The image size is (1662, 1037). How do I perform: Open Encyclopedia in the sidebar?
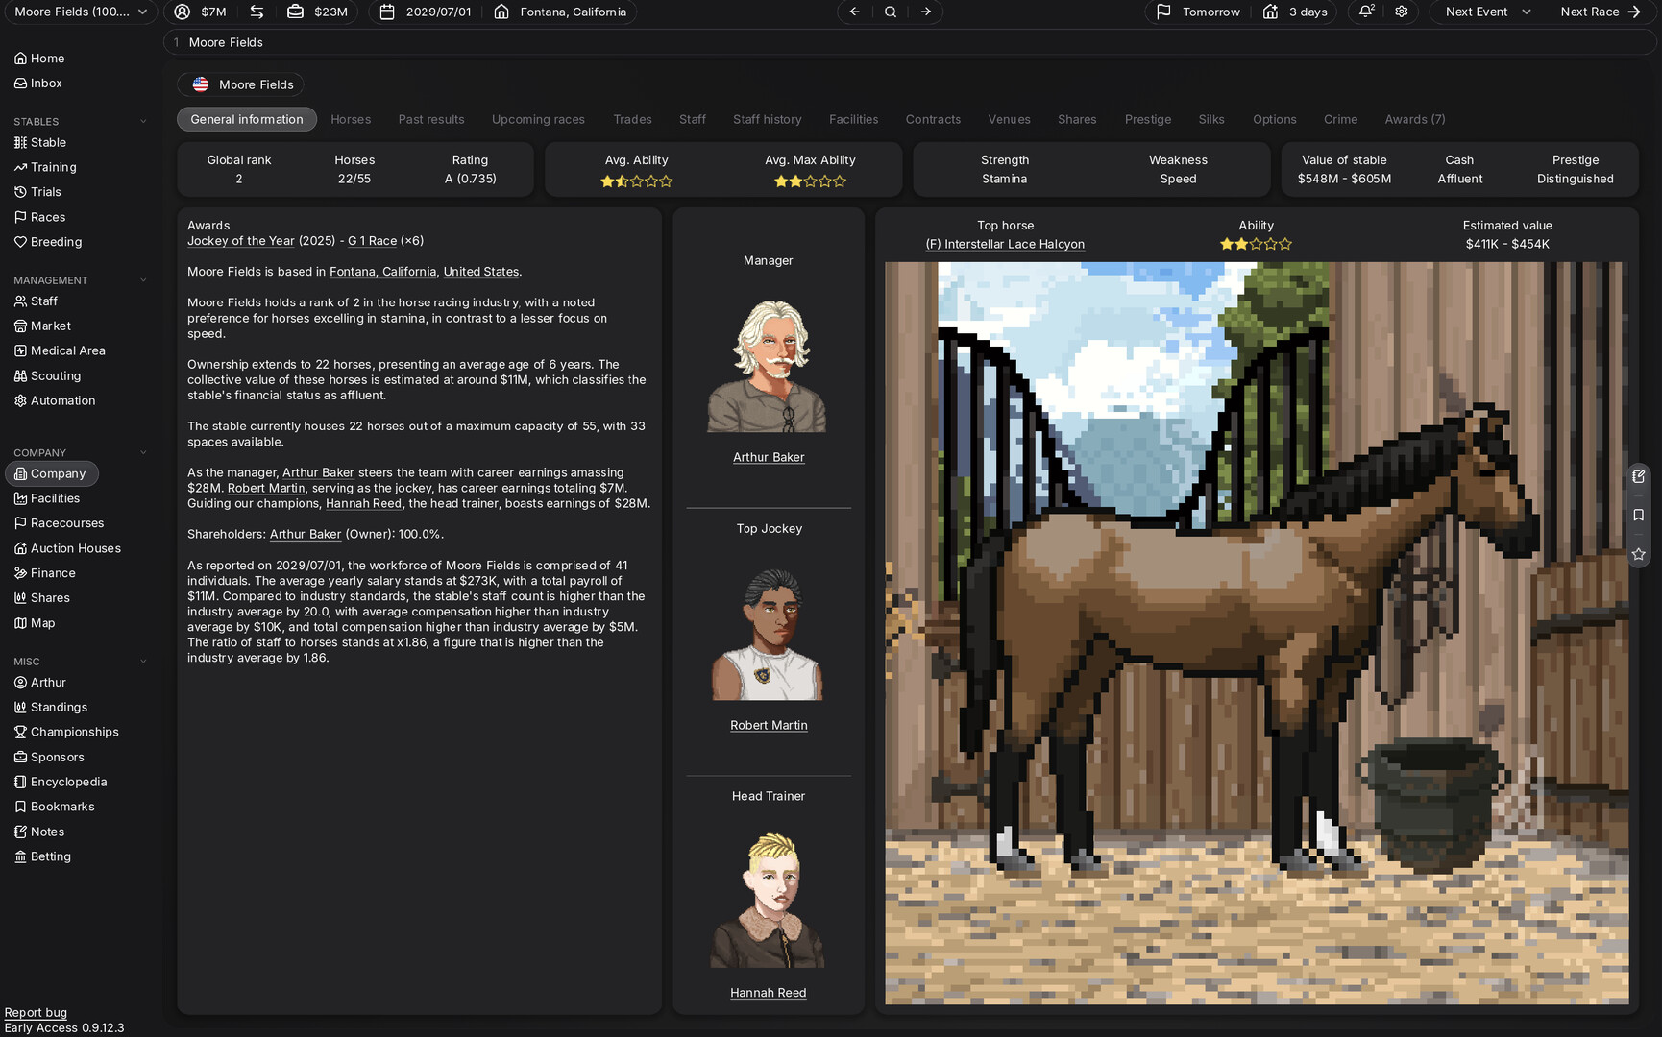click(61, 782)
